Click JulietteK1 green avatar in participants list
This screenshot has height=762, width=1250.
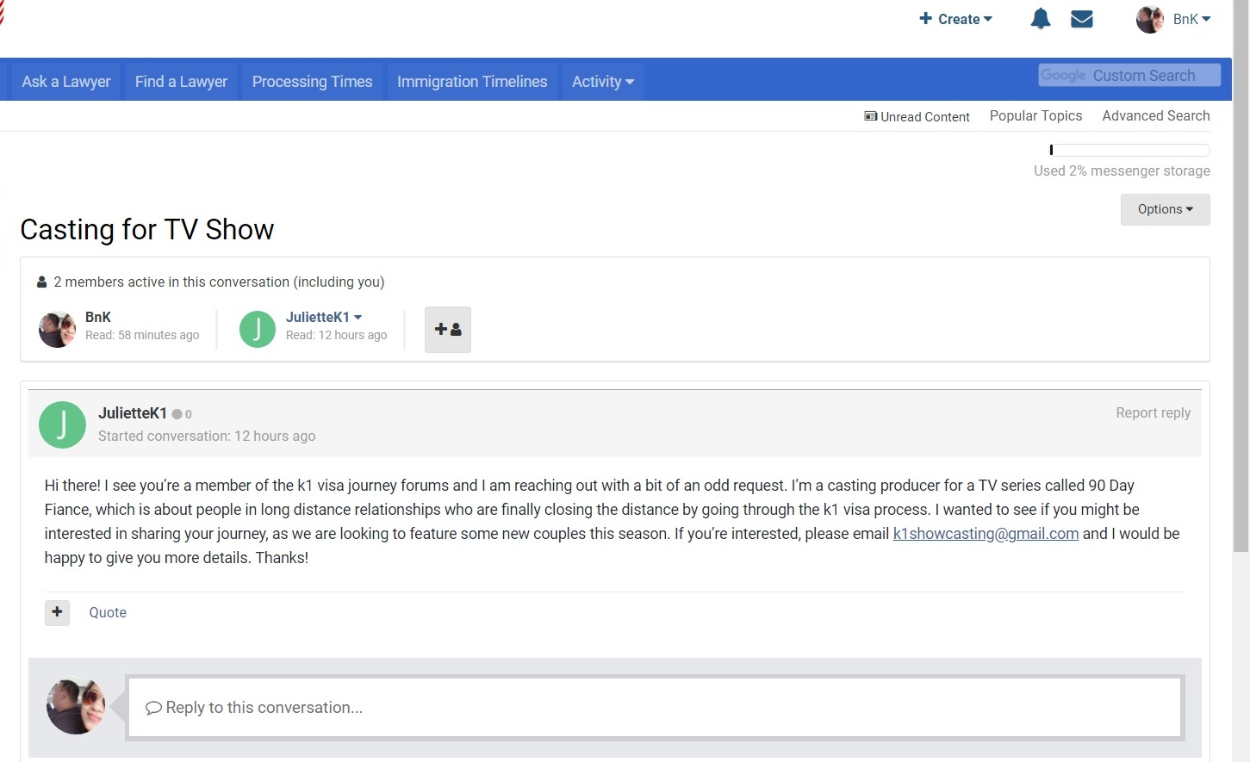(x=258, y=330)
